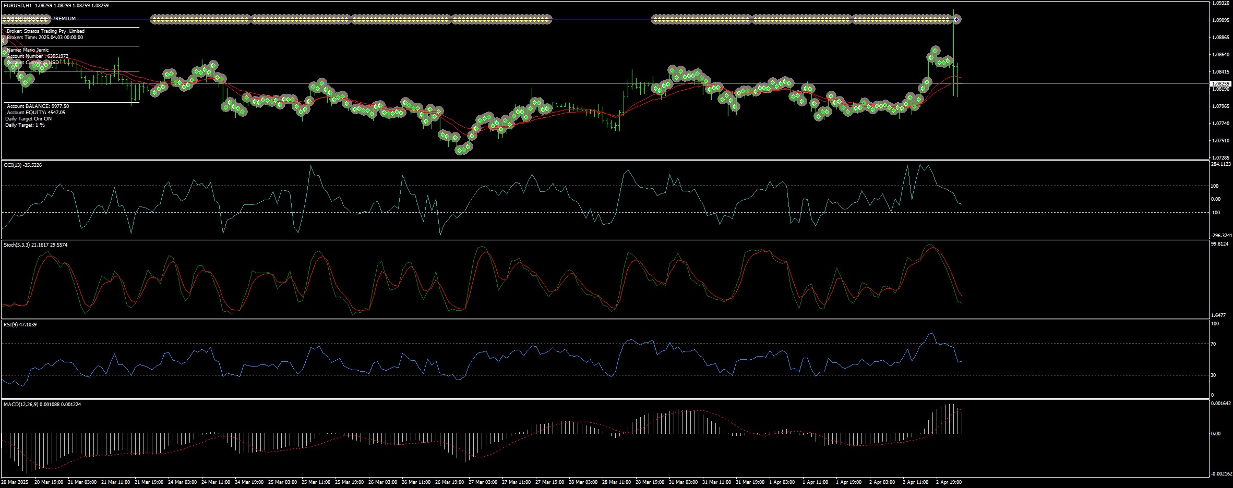Click the 25 Mar 11:00 time axis label
The height and width of the screenshot is (488, 1233).
pyautogui.click(x=316, y=482)
